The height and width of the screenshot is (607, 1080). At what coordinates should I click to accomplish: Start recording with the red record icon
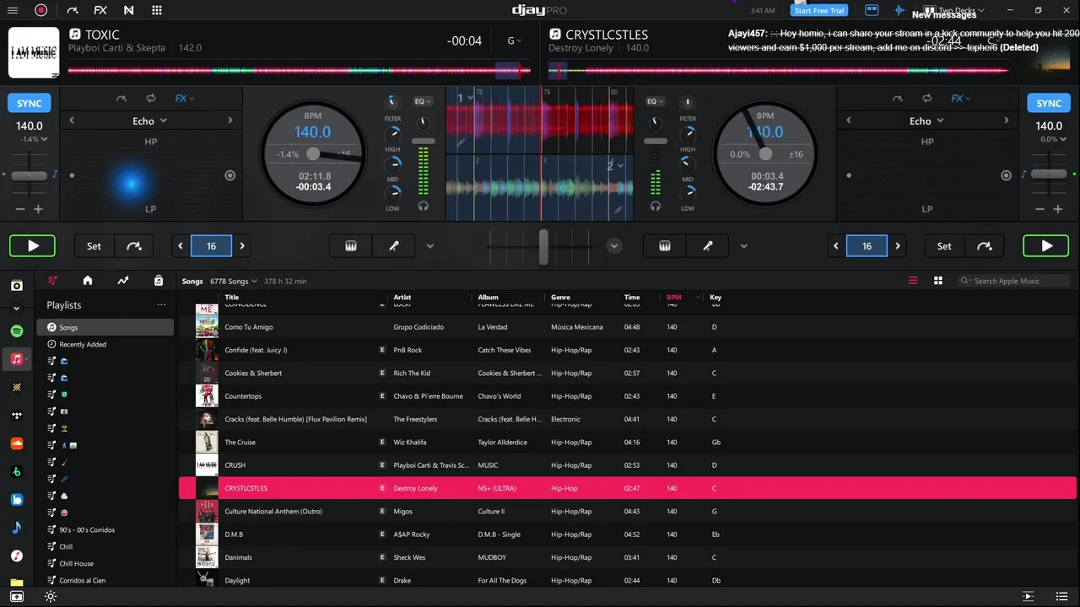(x=40, y=10)
